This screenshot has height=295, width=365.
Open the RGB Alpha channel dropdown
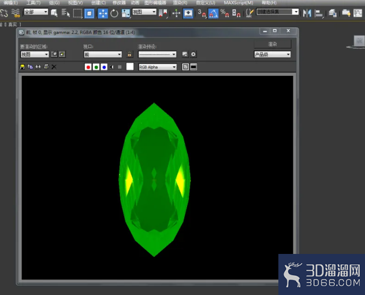(x=157, y=67)
